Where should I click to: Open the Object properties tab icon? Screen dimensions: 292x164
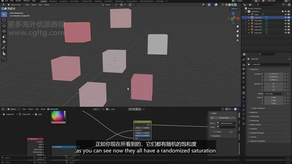pos(244,93)
